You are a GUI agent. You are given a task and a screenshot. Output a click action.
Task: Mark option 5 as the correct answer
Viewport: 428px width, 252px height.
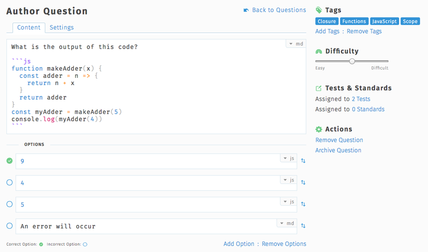coord(10,205)
